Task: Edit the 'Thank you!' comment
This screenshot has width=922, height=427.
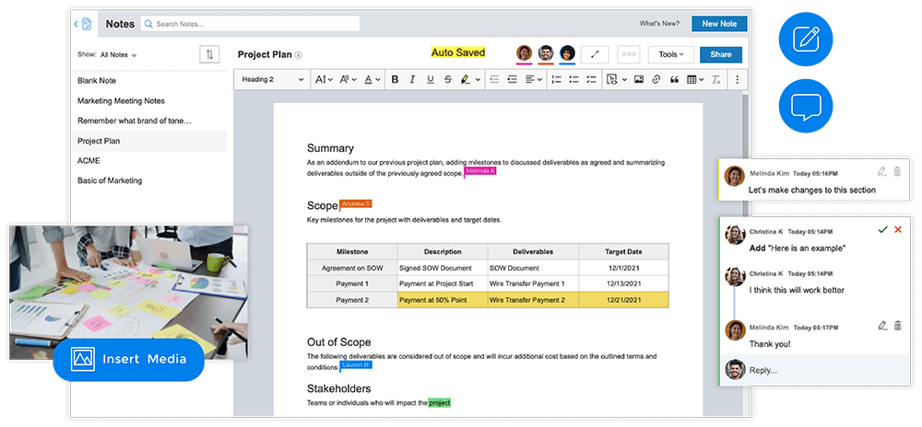Action: point(881,325)
